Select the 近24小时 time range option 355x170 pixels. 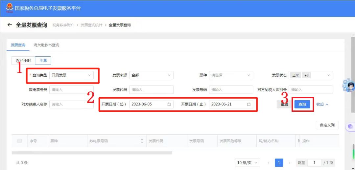click(x=23, y=61)
